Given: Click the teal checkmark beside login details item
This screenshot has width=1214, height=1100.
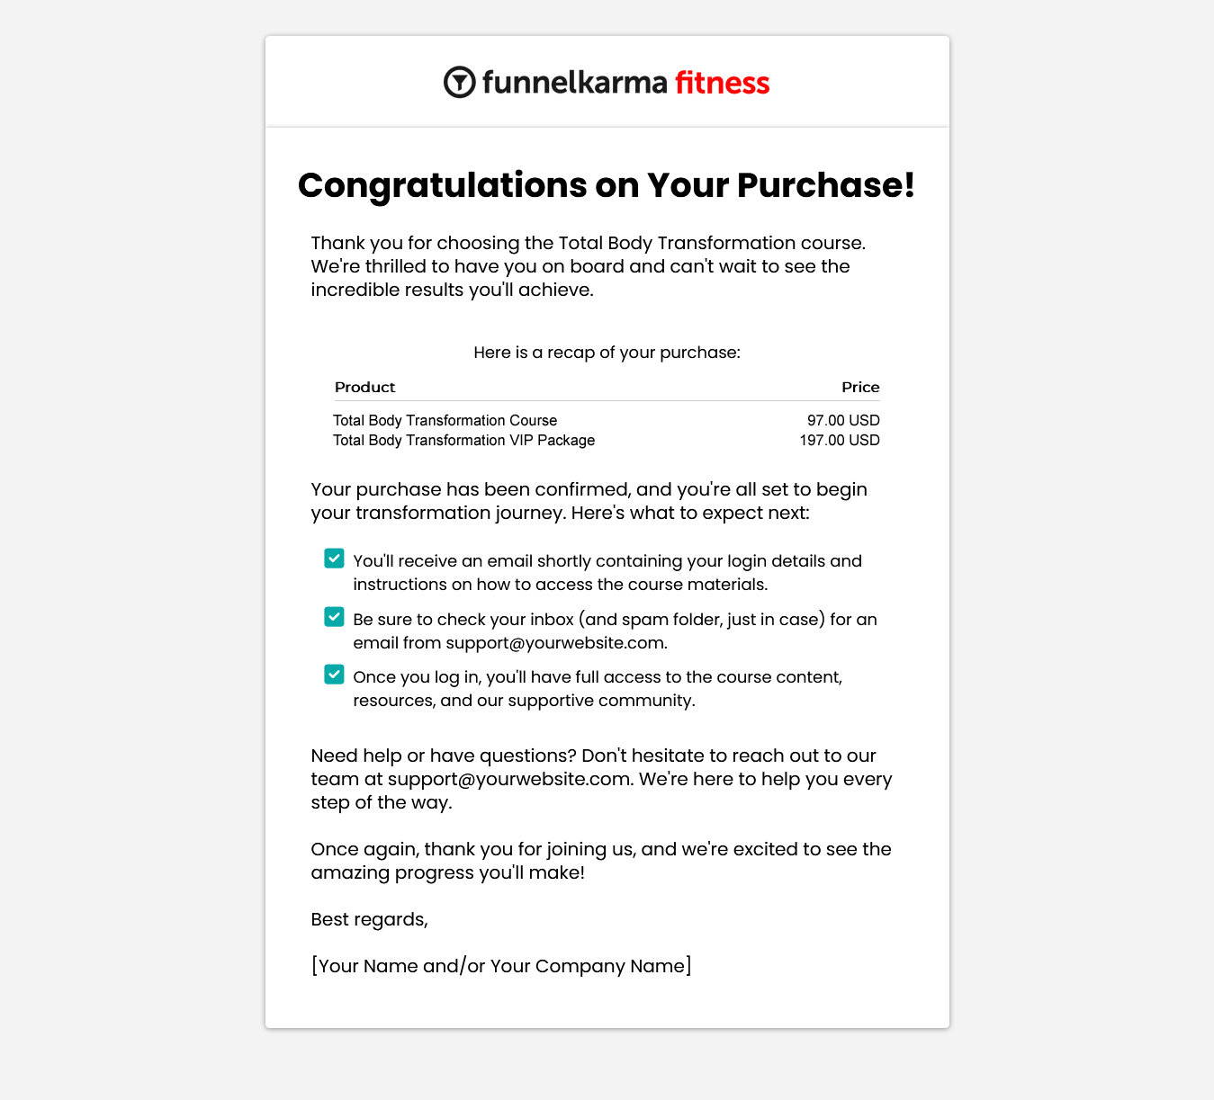Looking at the screenshot, I should click(x=334, y=559).
